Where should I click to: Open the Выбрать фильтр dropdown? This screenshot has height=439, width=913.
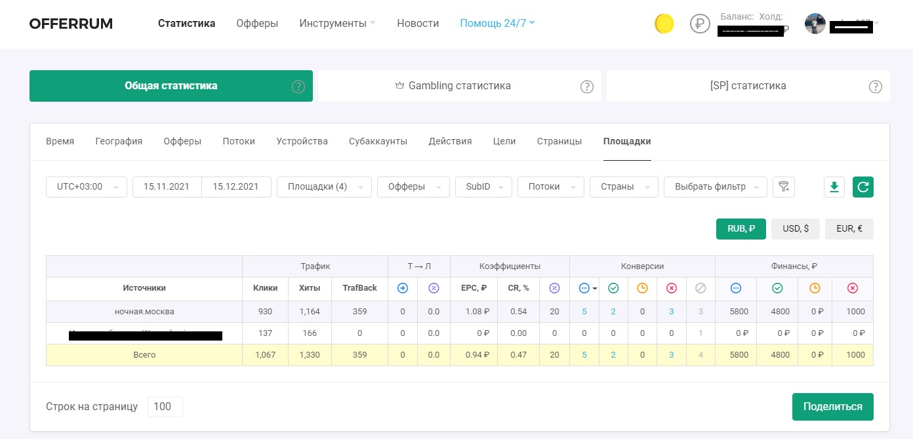715,187
